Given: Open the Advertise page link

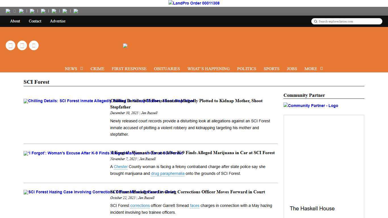Looking at the screenshot, I should 58,21.
